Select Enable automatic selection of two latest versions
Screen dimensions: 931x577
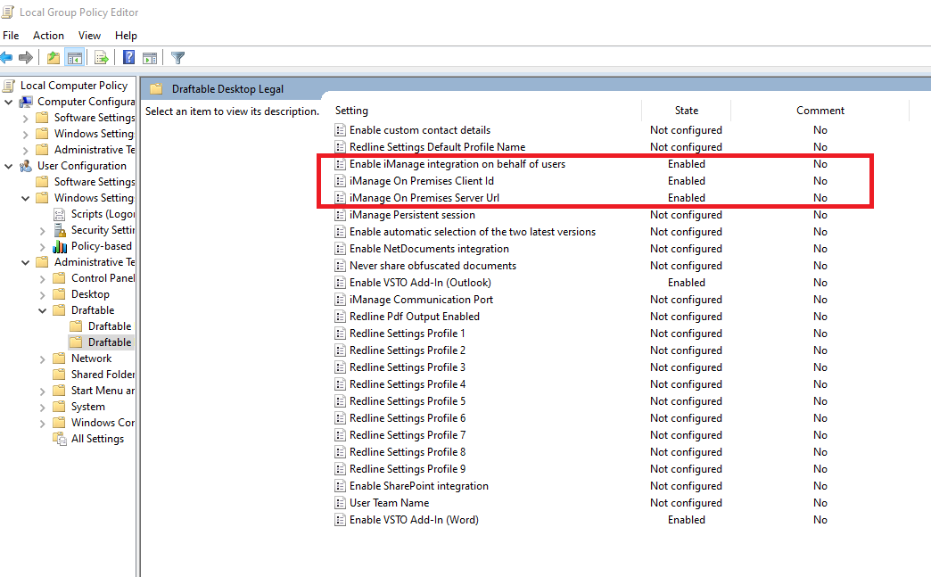pyautogui.click(x=472, y=232)
